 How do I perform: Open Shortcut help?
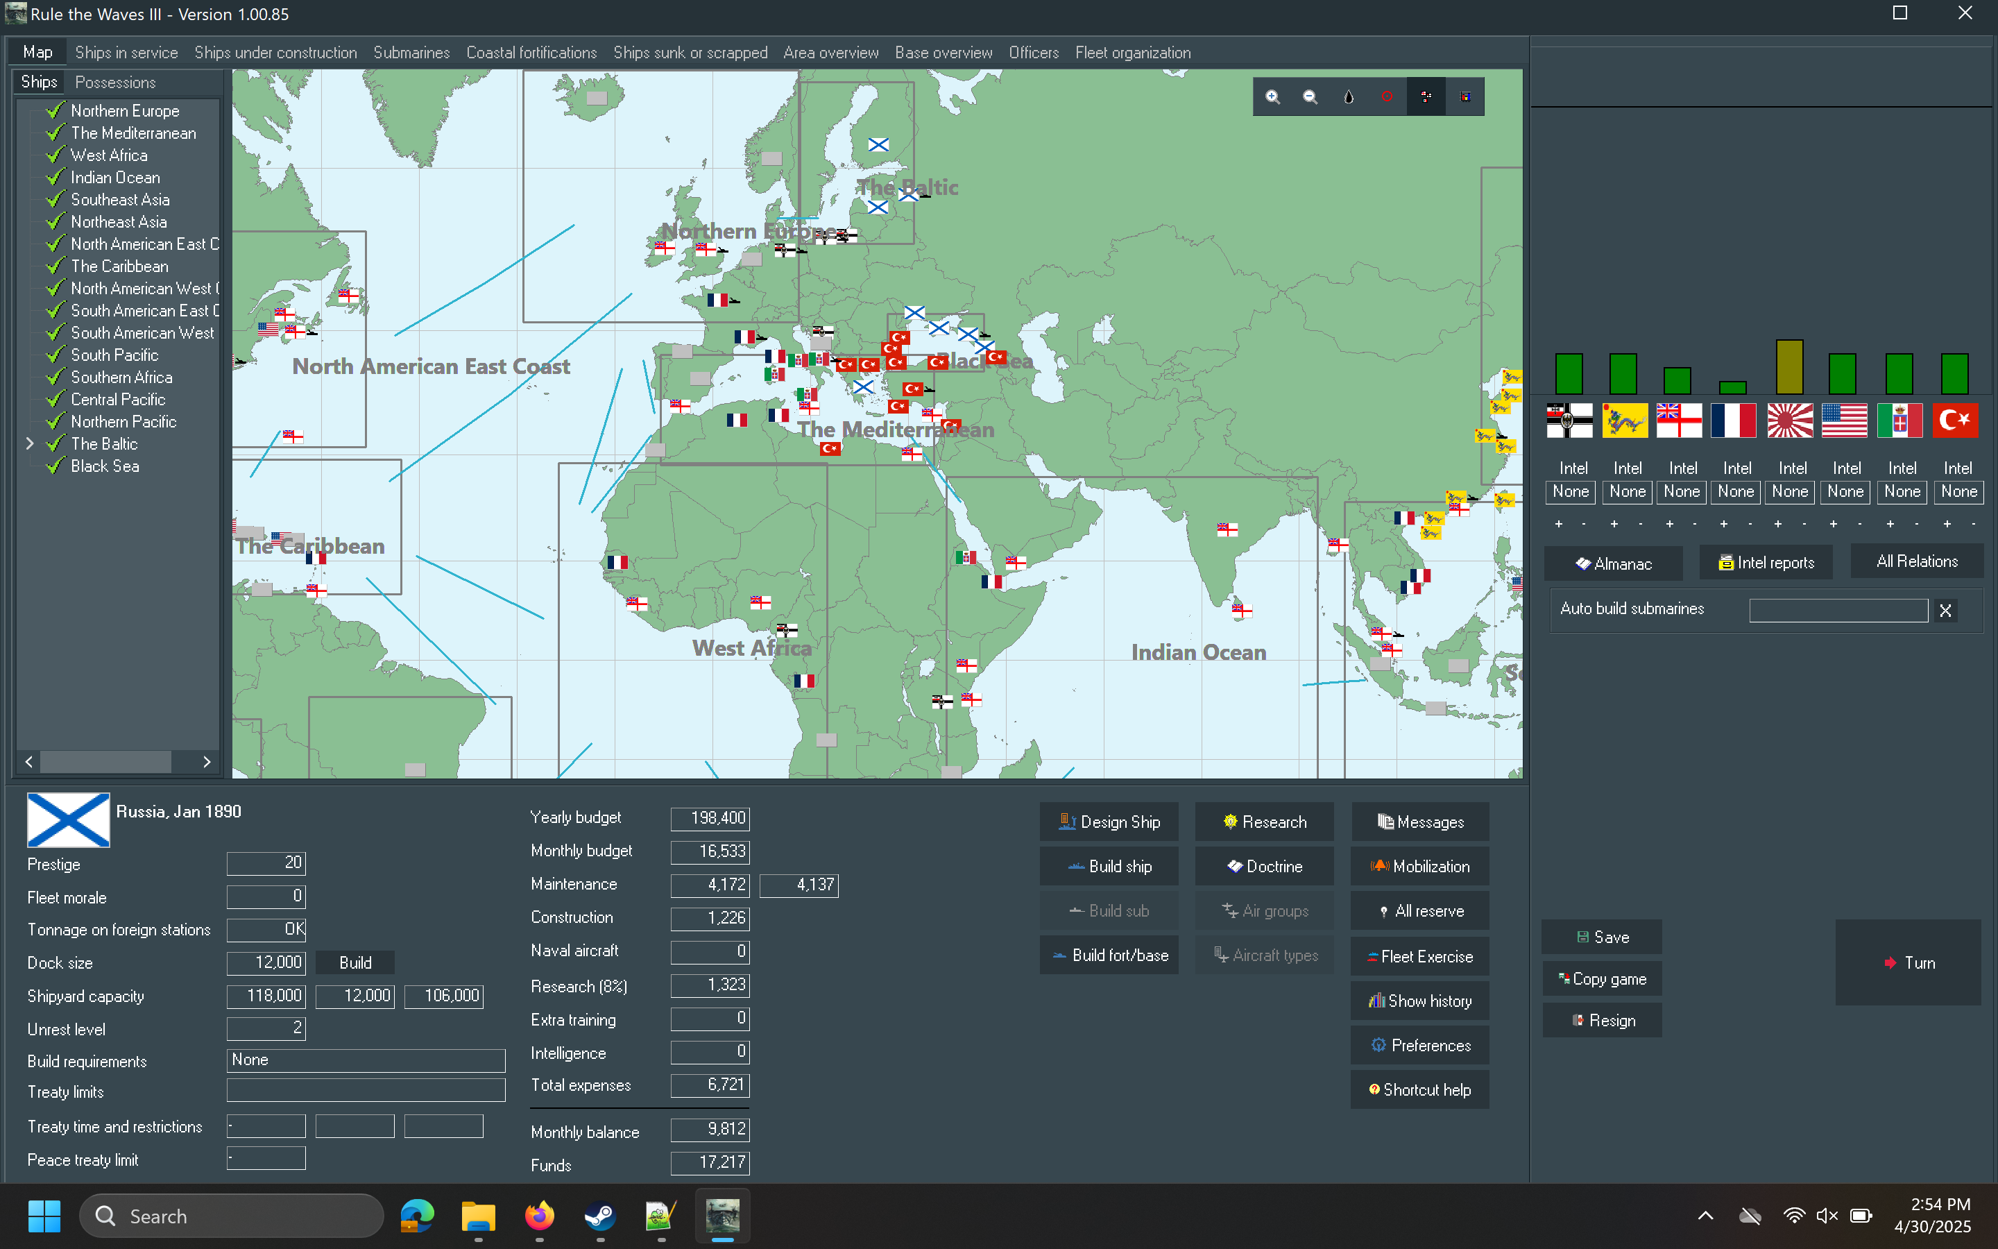1420,1089
